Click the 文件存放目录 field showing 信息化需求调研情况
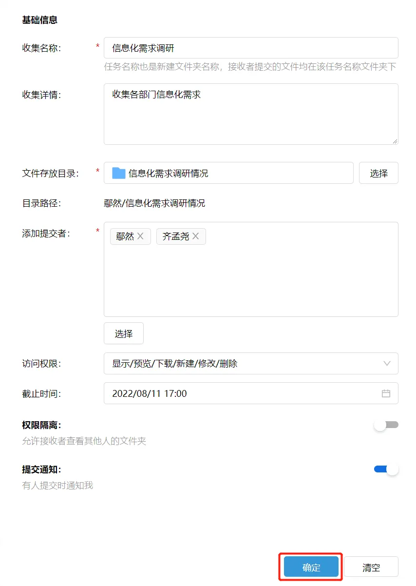 pos(234,173)
